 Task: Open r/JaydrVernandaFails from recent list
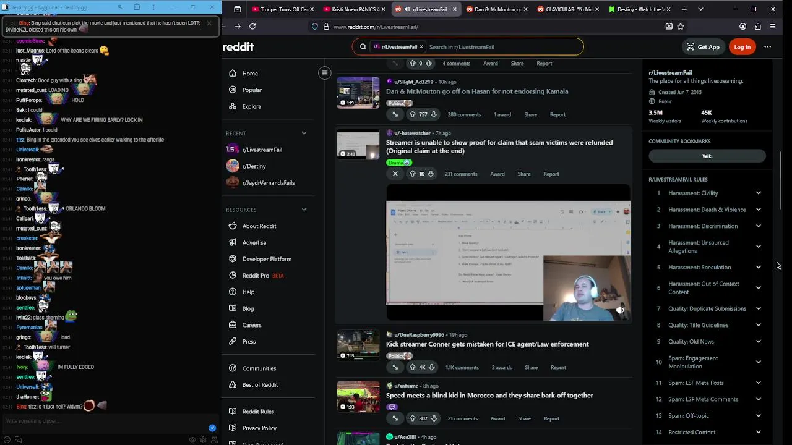(x=269, y=183)
